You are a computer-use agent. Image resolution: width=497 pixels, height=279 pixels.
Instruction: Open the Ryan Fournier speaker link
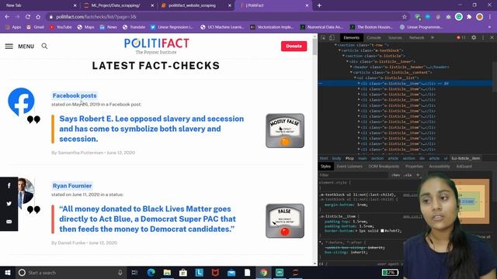tap(72, 186)
